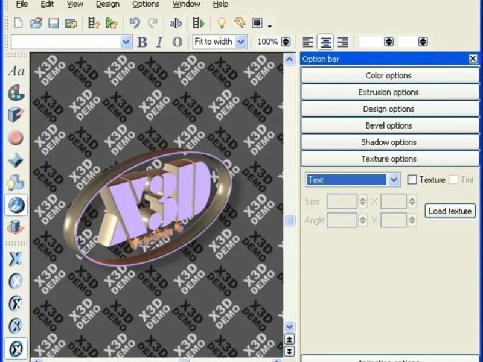Click the light bulb with shapes sidebar icon
Viewport: 483px width, 362px height.
coord(16,182)
